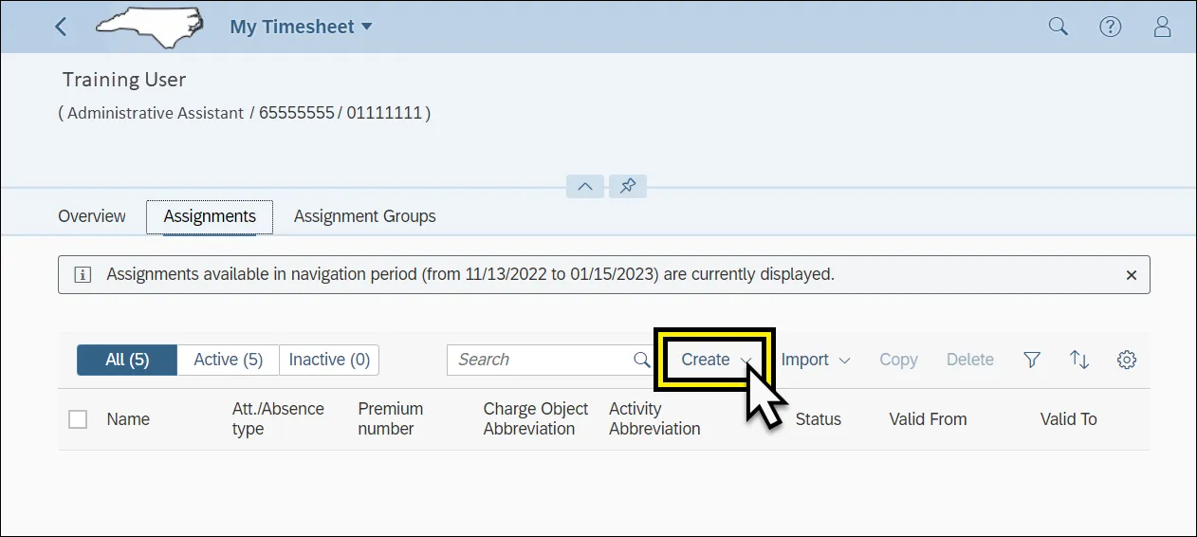Viewport: 1197px width, 537px height.
Task: Switch to the Assignment Groups tab
Action: pyautogui.click(x=365, y=216)
